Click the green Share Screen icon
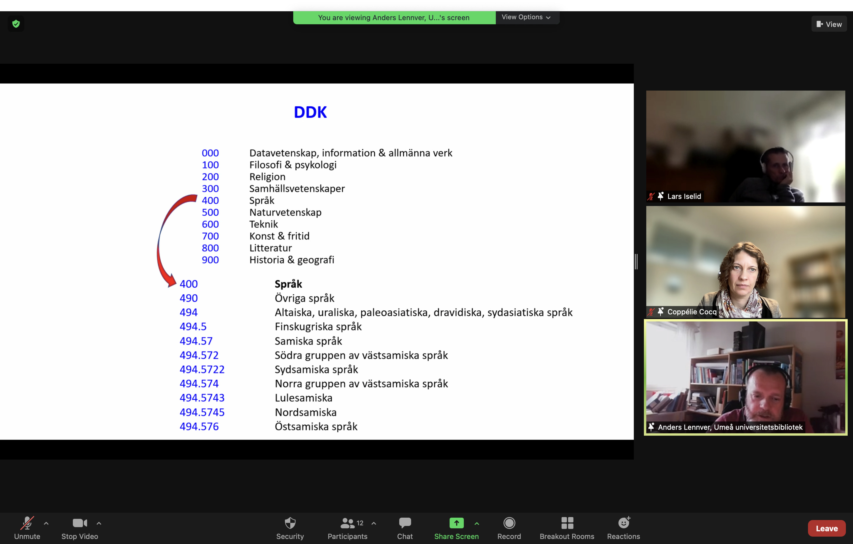 [x=456, y=523]
